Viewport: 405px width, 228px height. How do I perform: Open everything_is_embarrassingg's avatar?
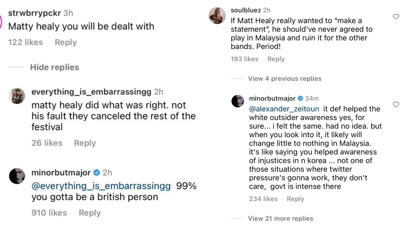17,96
